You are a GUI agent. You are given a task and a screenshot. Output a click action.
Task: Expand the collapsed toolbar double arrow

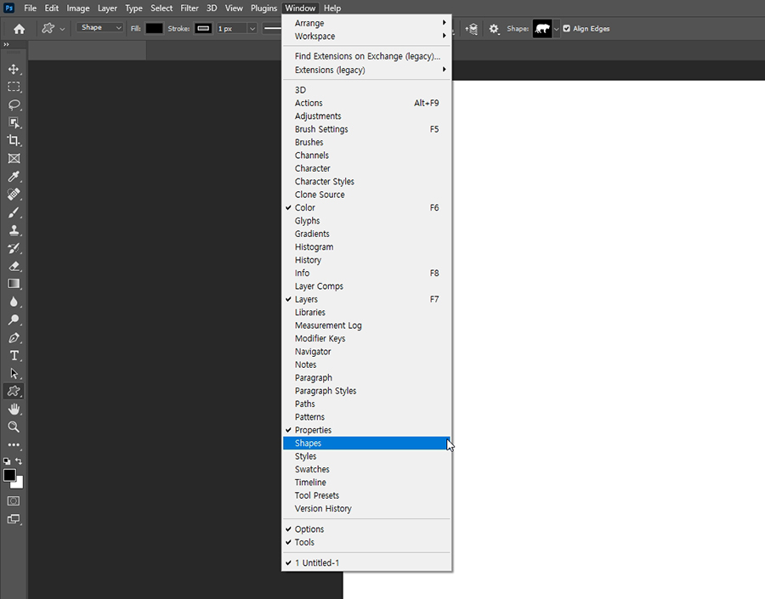pyautogui.click(x=6, y=44)
